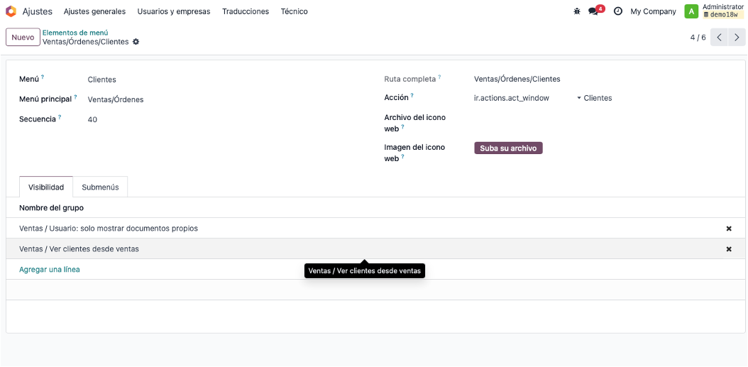Open the My Company switcher

(653, 11)
